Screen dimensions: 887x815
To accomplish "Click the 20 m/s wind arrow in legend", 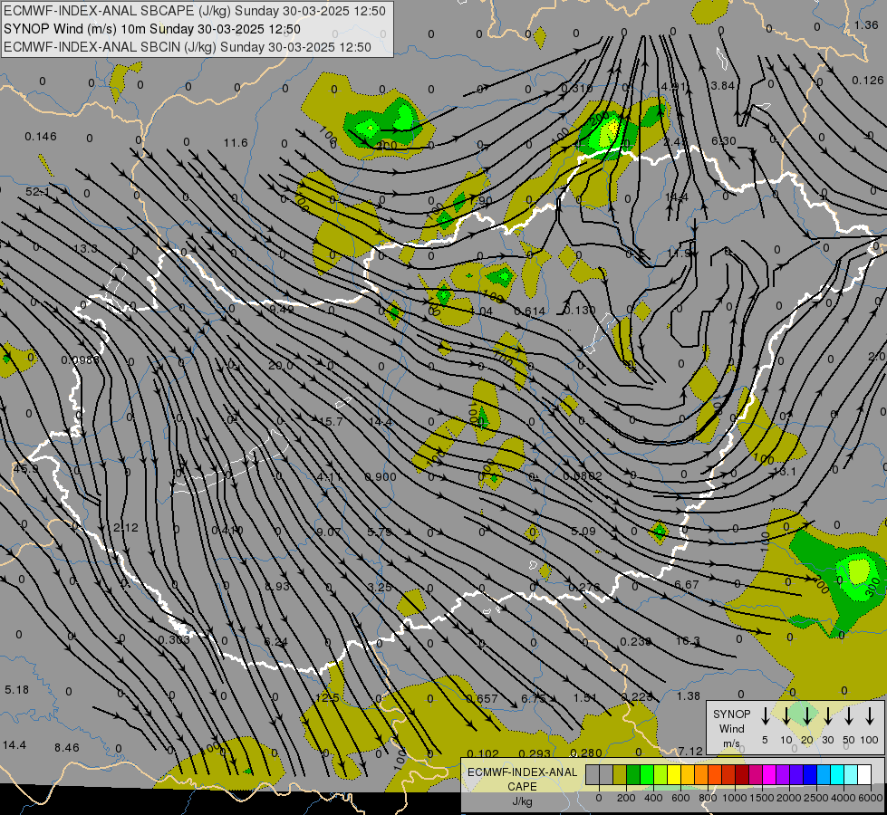I will point(806,716).
